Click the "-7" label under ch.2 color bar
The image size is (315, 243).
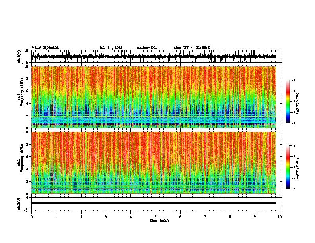pos(293,189)
